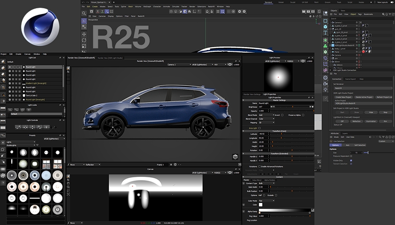
Task: Open the Mapping 3D dropdown
Action: coord(266,123)
